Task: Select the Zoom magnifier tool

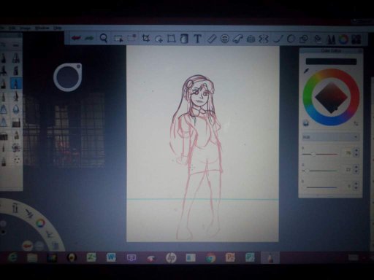Action: pos(104,38)
